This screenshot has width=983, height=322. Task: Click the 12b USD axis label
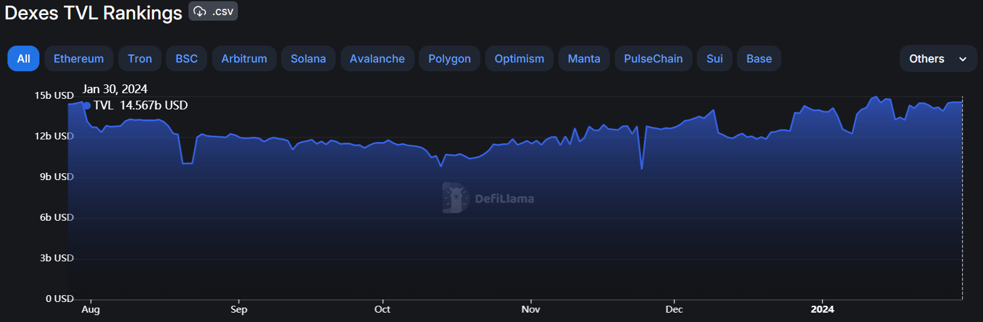tap(54, 136)
